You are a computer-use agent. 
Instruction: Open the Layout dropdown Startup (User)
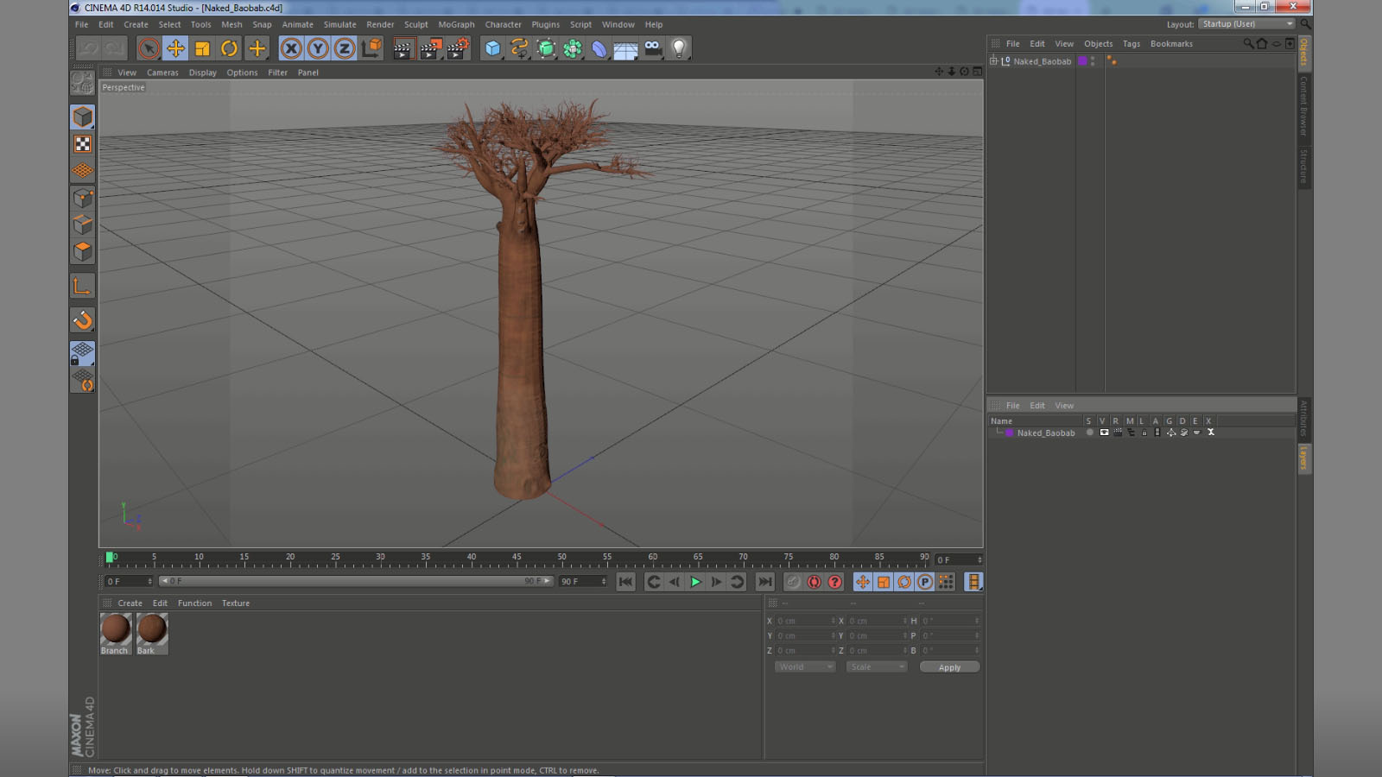tap(1247, 24)
